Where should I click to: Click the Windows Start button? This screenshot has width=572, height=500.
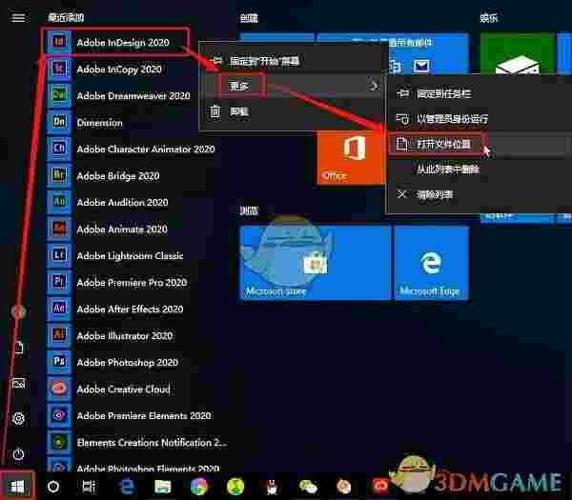click(17, 486)
